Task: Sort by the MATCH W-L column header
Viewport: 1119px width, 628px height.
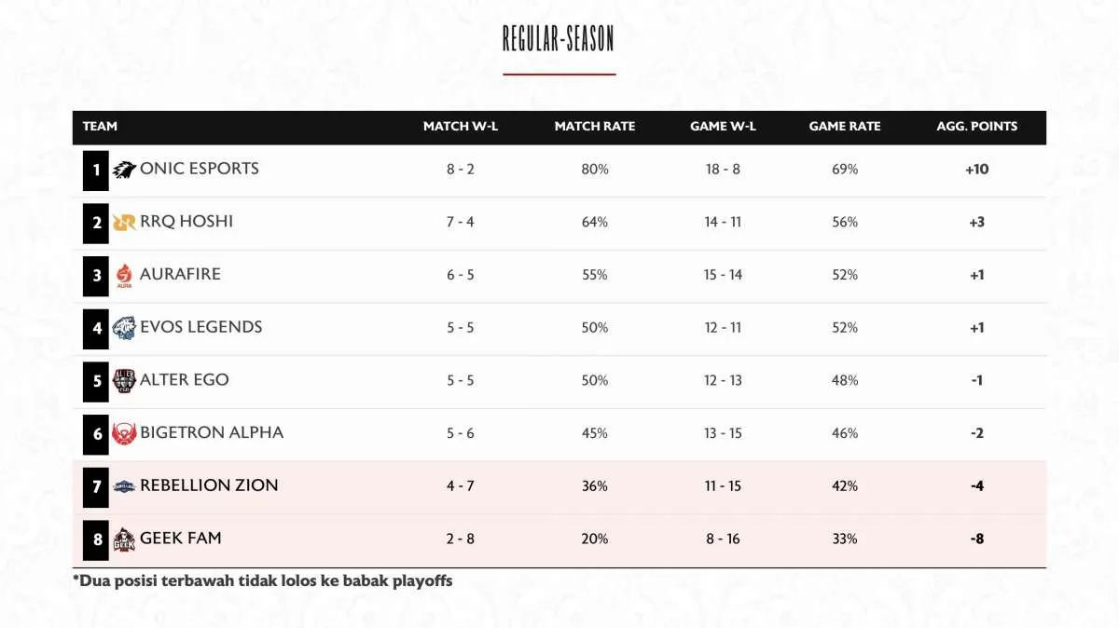Action: (x=461, y=127)
